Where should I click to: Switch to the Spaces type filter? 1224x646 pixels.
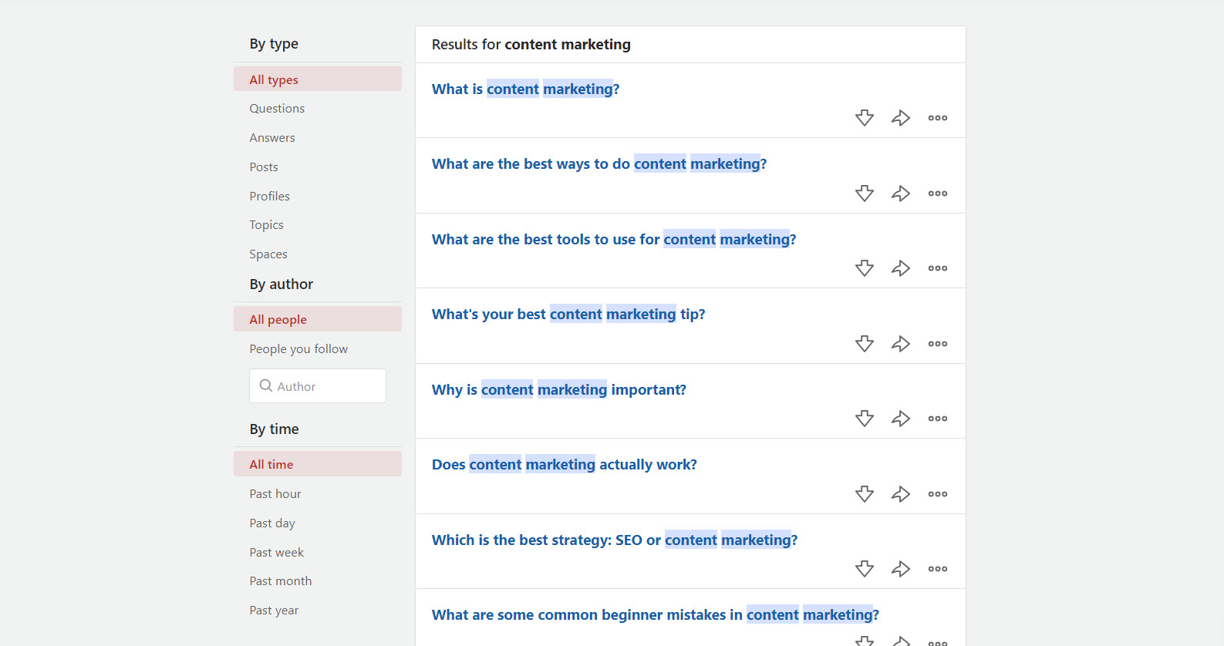pyautogui.click(x=268, y=254)
